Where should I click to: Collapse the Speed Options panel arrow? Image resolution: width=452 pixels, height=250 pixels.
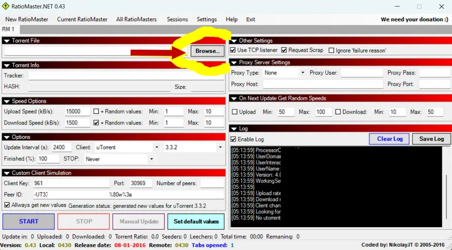point(7,101)
